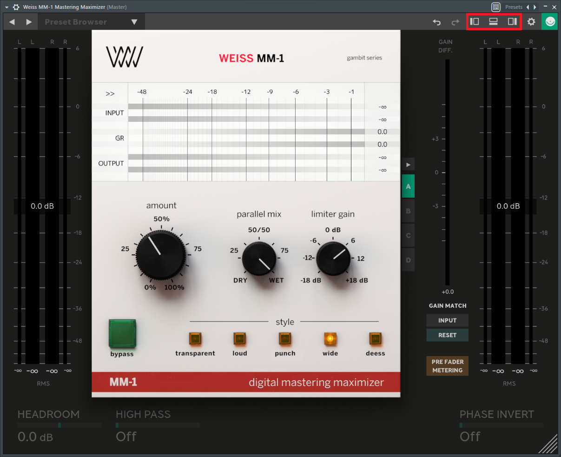Image resolution: width=561 pixels, height=457 pixels.
Task: Go to previous preset with left arrow
Action: click(12, 22)
